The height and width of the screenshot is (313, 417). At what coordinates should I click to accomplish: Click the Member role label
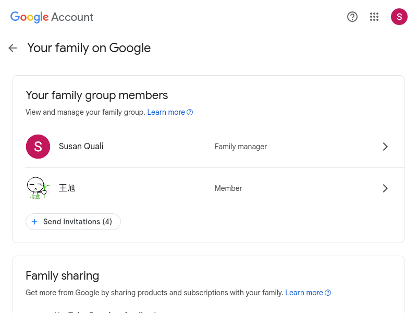228,188
